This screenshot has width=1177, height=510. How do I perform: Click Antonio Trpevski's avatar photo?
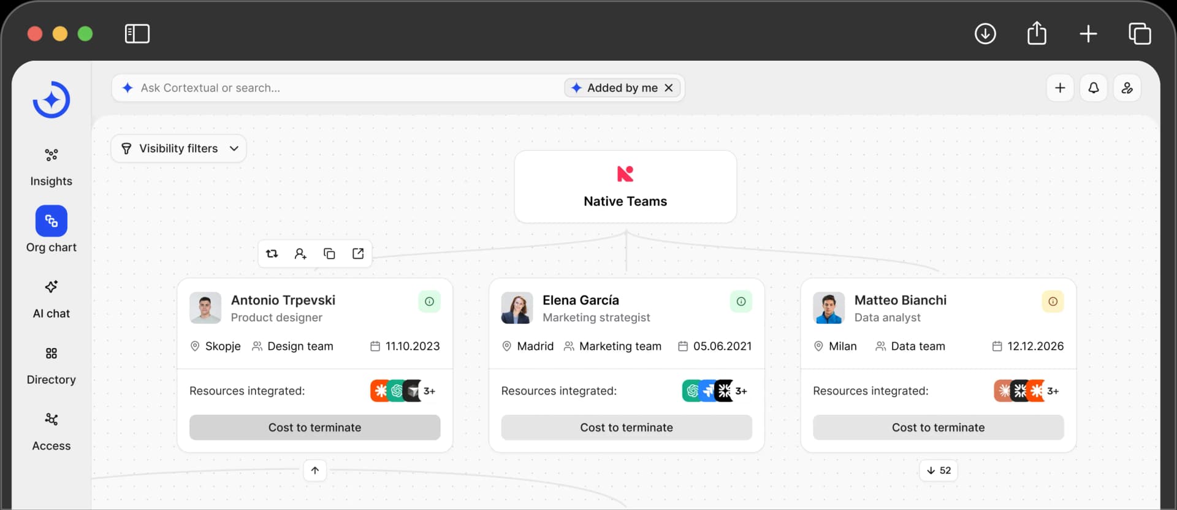point(205,308)
